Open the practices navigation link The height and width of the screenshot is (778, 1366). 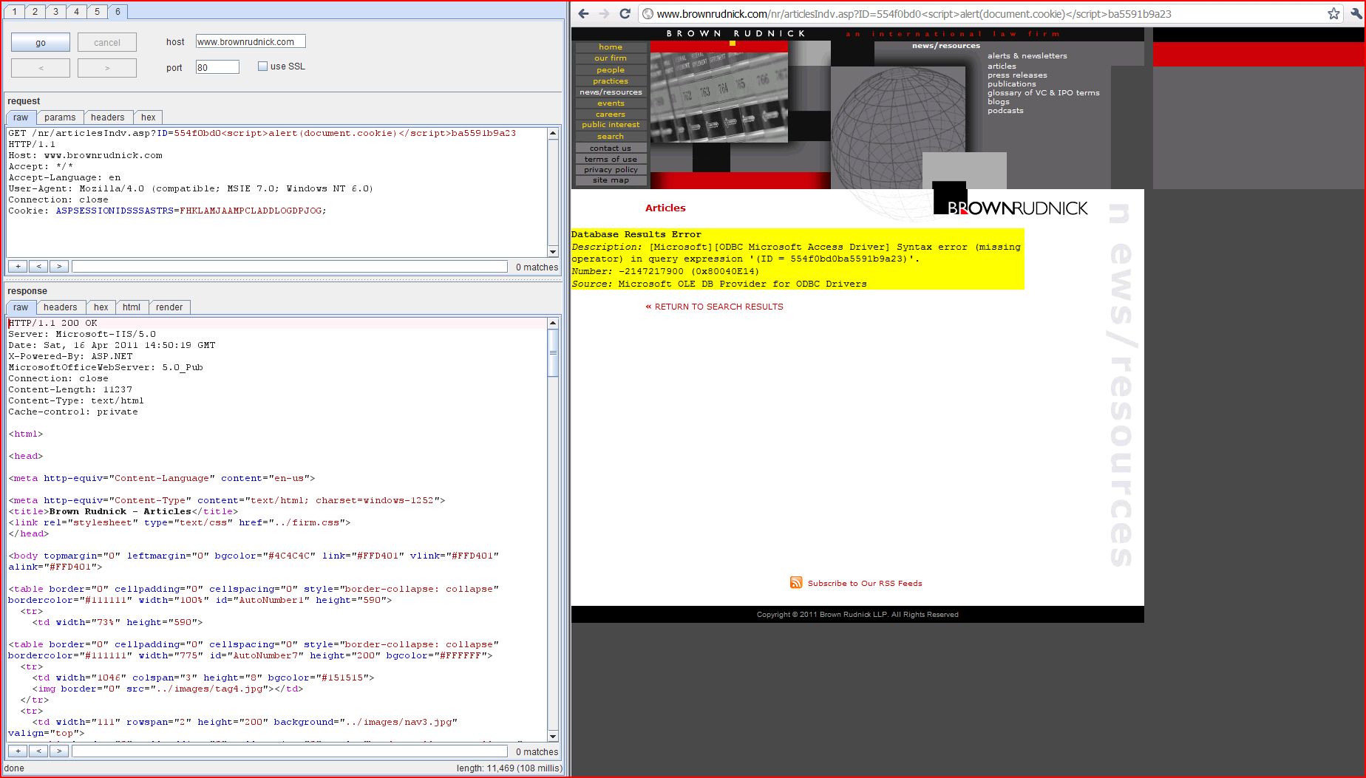pos(611,81)
